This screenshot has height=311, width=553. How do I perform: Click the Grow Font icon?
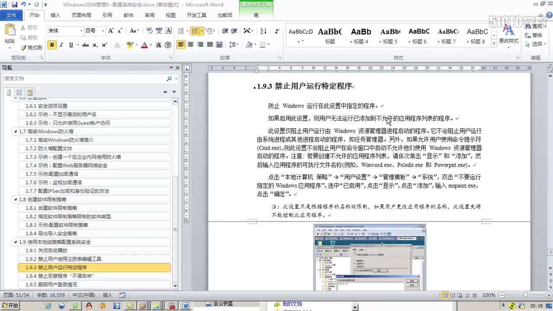pyautogui.click(x=111, y=31)
